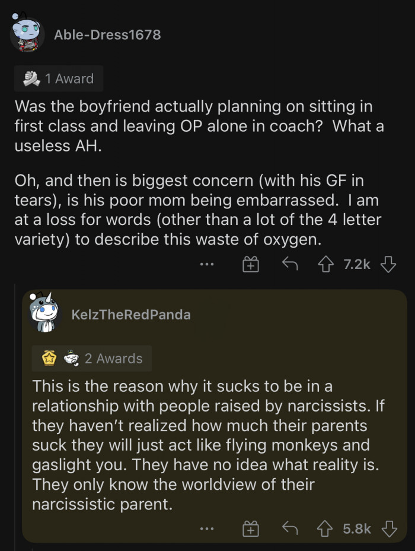
Task: Click the 2 Awards badge to view awards
Action: click(91, 358)
